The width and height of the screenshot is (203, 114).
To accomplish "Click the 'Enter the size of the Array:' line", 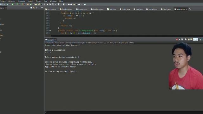I will (62, 45).
